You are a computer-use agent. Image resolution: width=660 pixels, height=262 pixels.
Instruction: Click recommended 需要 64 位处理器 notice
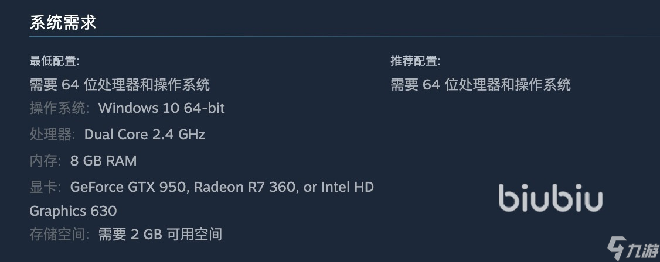[x=481, y=85]
